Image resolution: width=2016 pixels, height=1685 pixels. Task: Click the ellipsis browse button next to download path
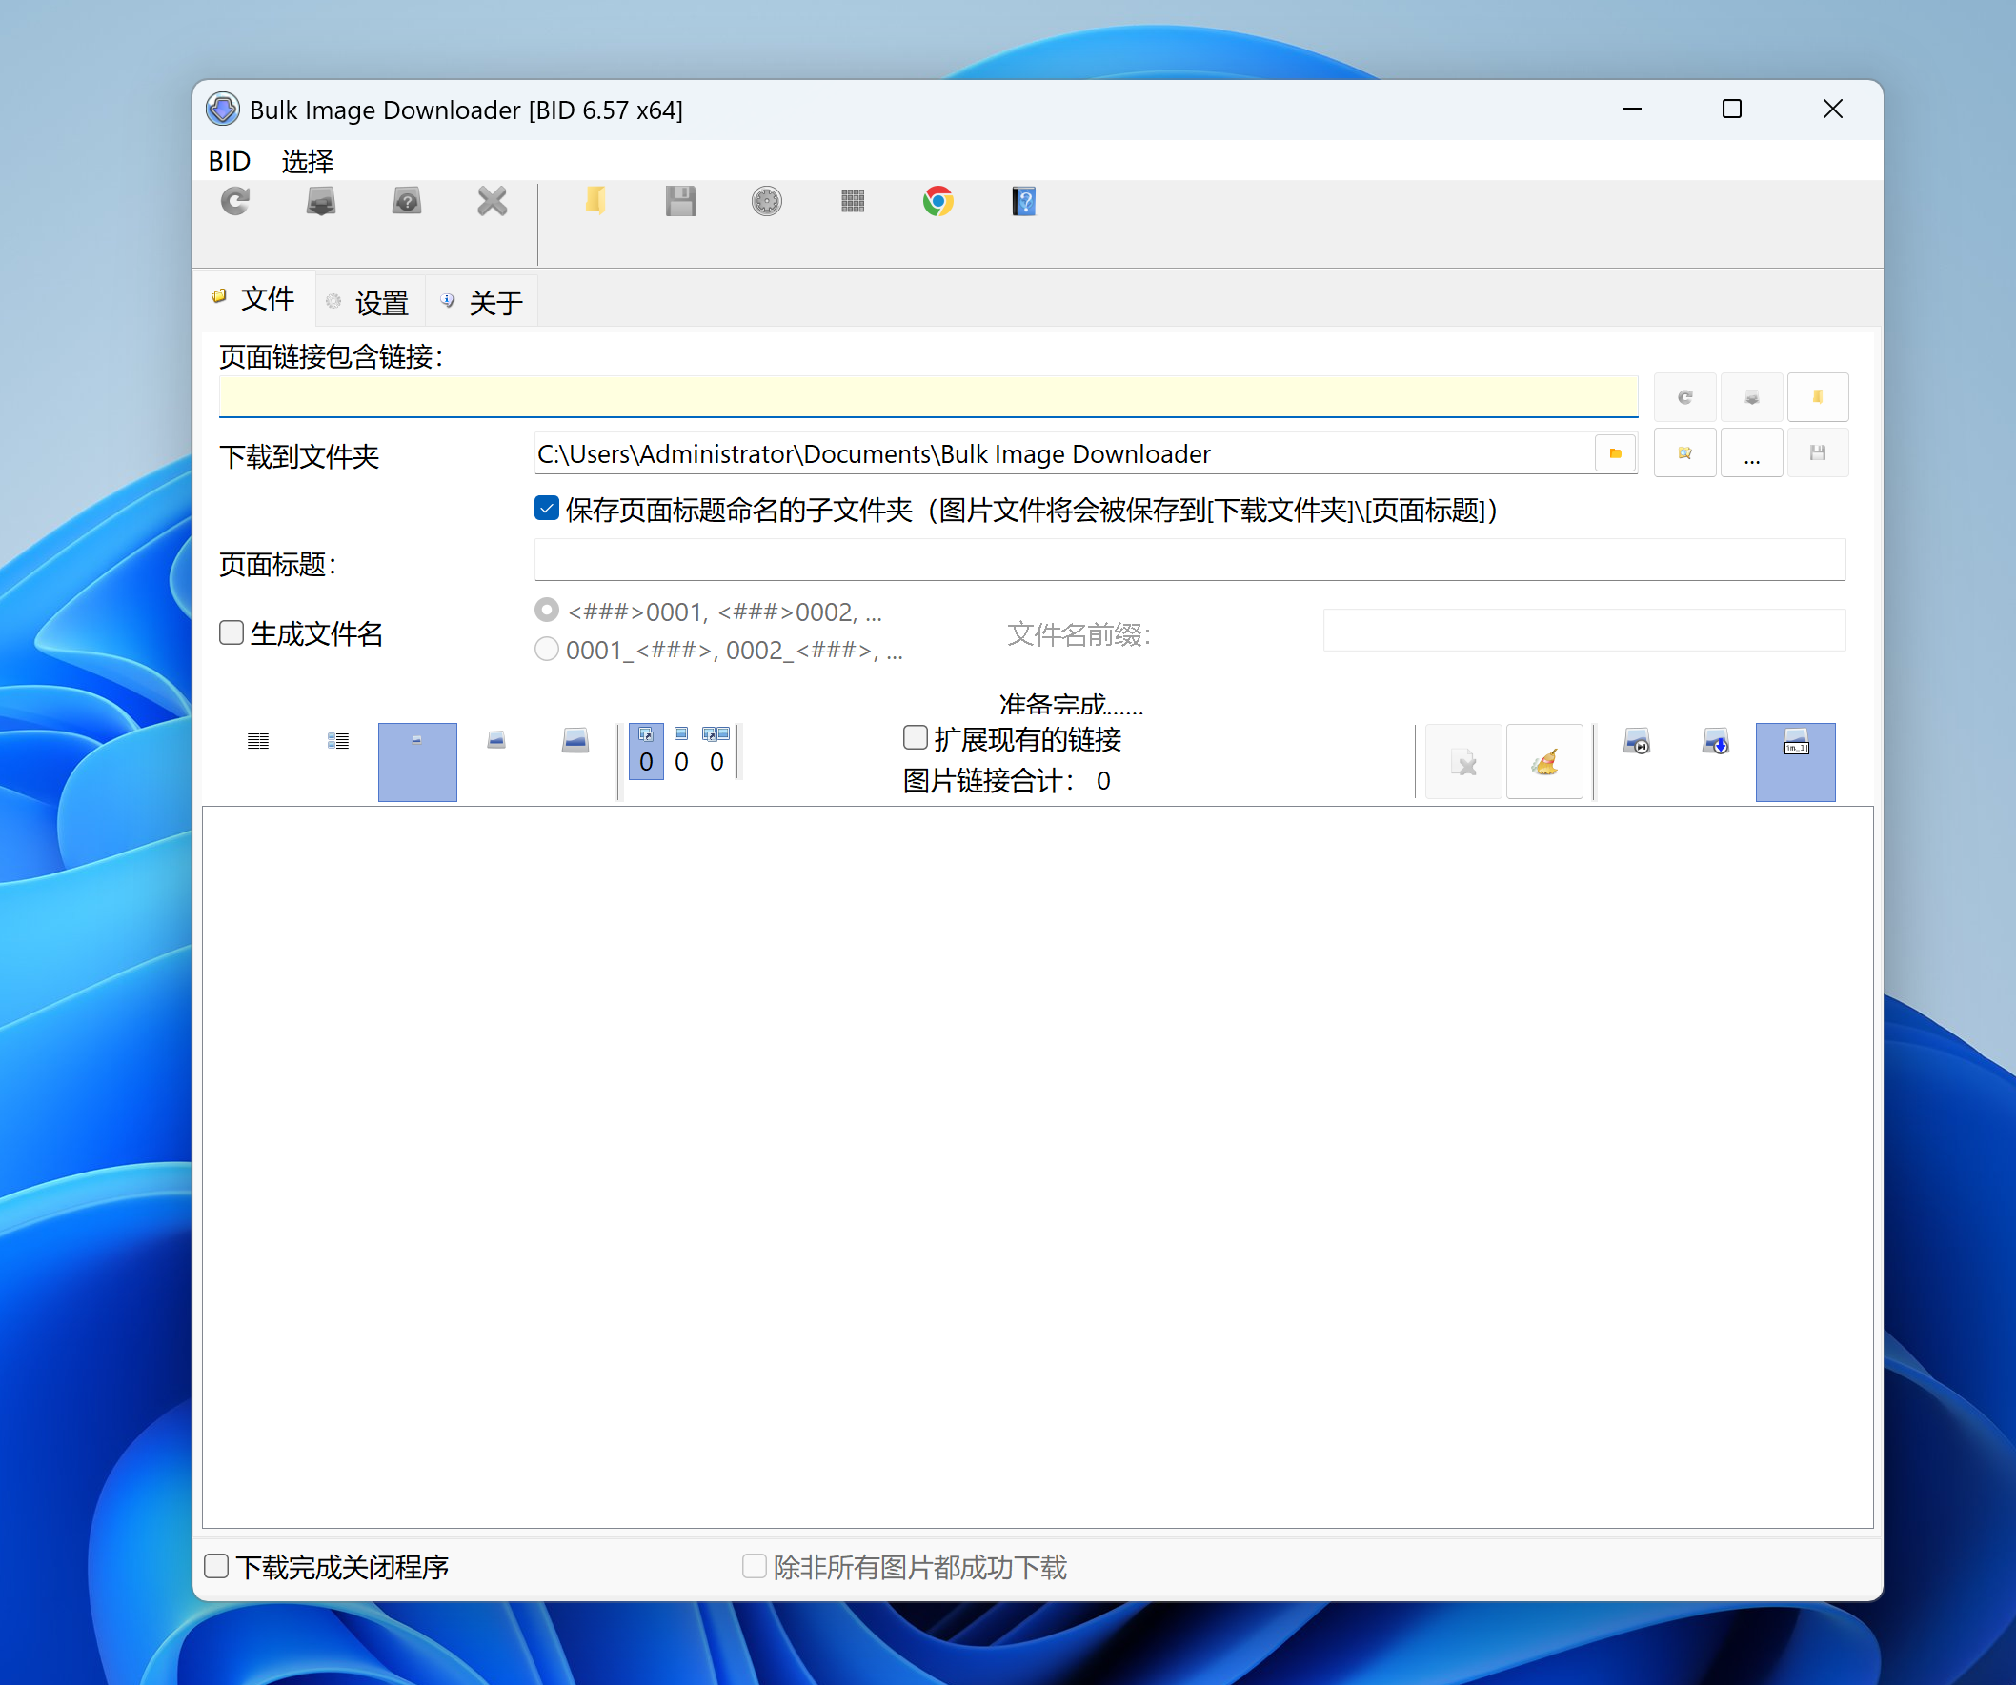pyautogui.click(x=1752, y=452)
